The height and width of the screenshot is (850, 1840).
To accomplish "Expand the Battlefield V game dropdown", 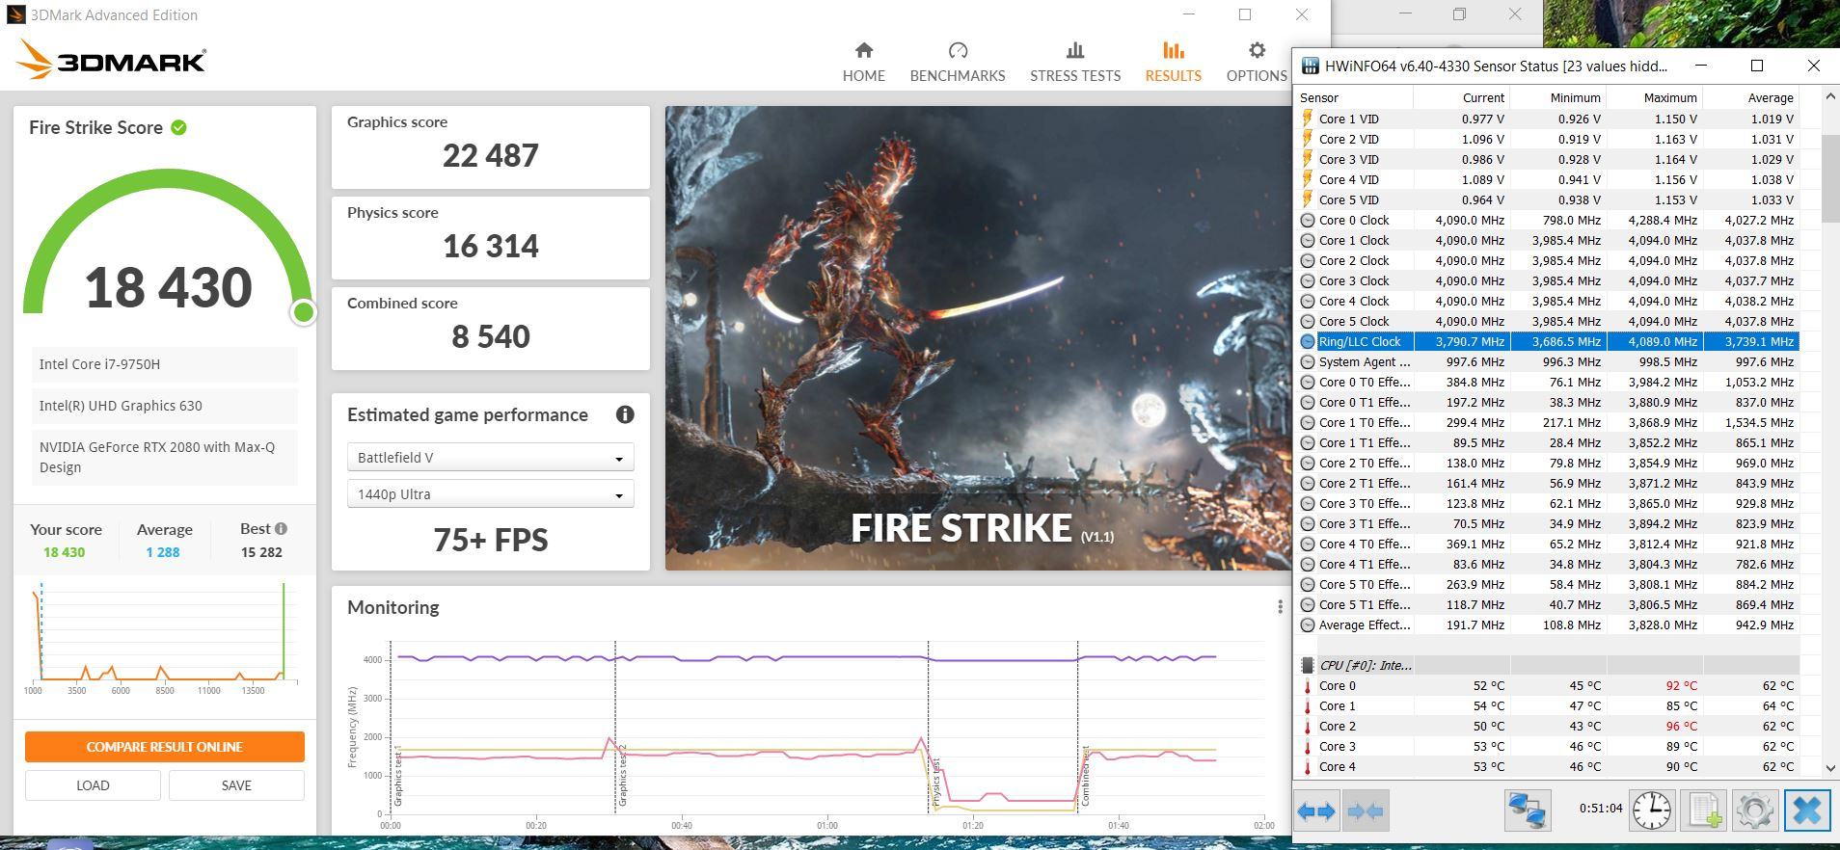I will (x=490, y=457).
